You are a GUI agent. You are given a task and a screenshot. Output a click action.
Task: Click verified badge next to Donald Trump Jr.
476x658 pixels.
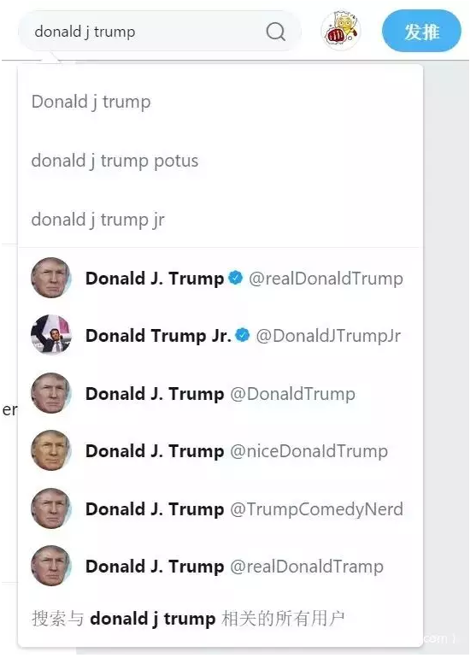[243, 335]
